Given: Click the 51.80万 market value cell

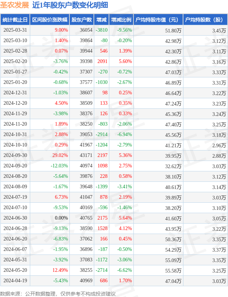Looking at the screenshot, I should click(x=173, y=30).
